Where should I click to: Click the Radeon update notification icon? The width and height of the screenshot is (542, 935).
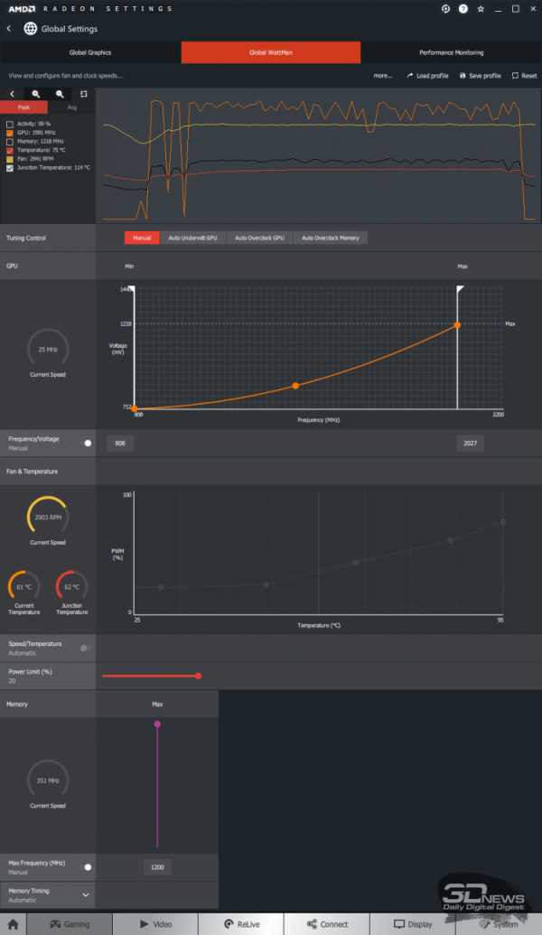coord(445,9)
